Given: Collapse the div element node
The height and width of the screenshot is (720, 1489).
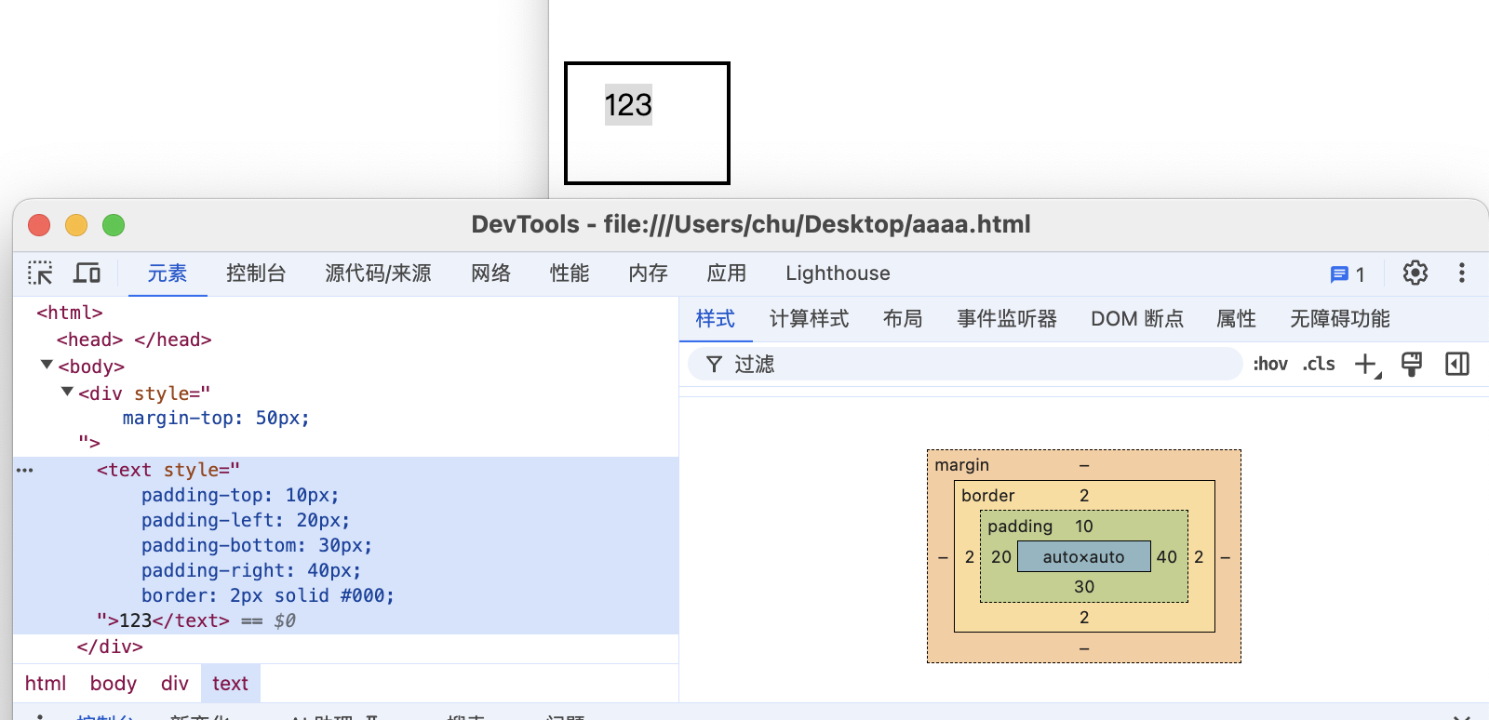Looking at the screenshot, I should click(x=67, y=393).
